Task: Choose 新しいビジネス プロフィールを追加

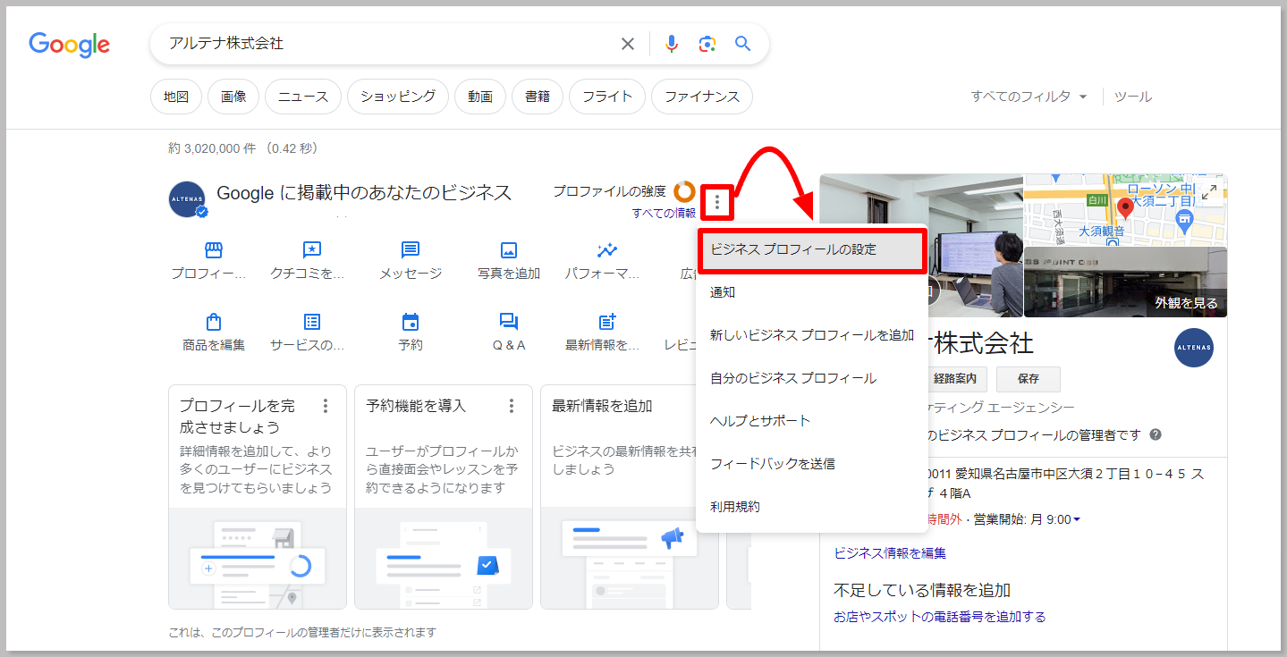Action: pos(810,335)
